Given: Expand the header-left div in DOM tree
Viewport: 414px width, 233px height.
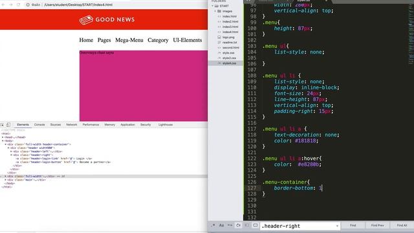Looking at the screenshot, I should tap(11, 151).
